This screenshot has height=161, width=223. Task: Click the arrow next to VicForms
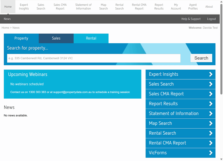click(211, 153)
